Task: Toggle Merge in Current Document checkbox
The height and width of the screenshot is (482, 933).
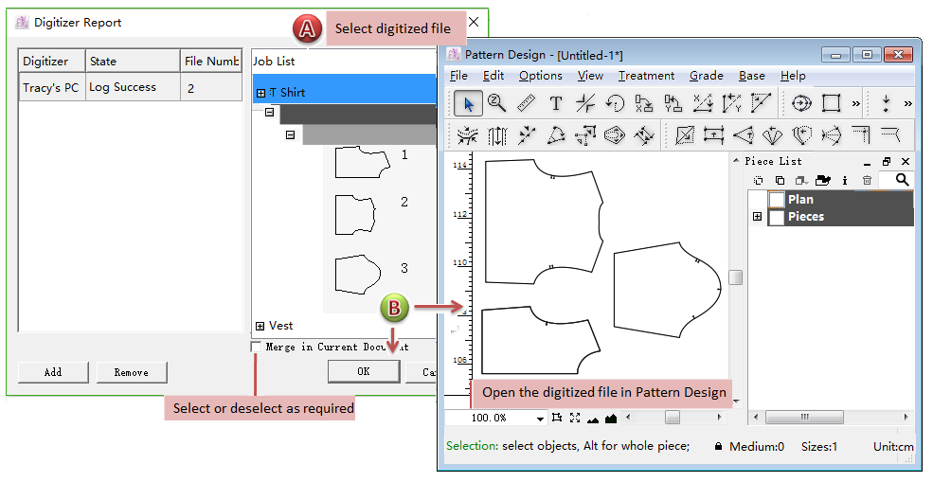Action: tap(257, 347)
